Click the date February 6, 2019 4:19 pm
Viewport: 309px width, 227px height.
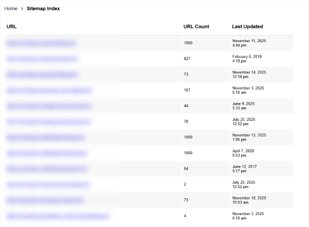pyautogui.click(x=247, y=59)
